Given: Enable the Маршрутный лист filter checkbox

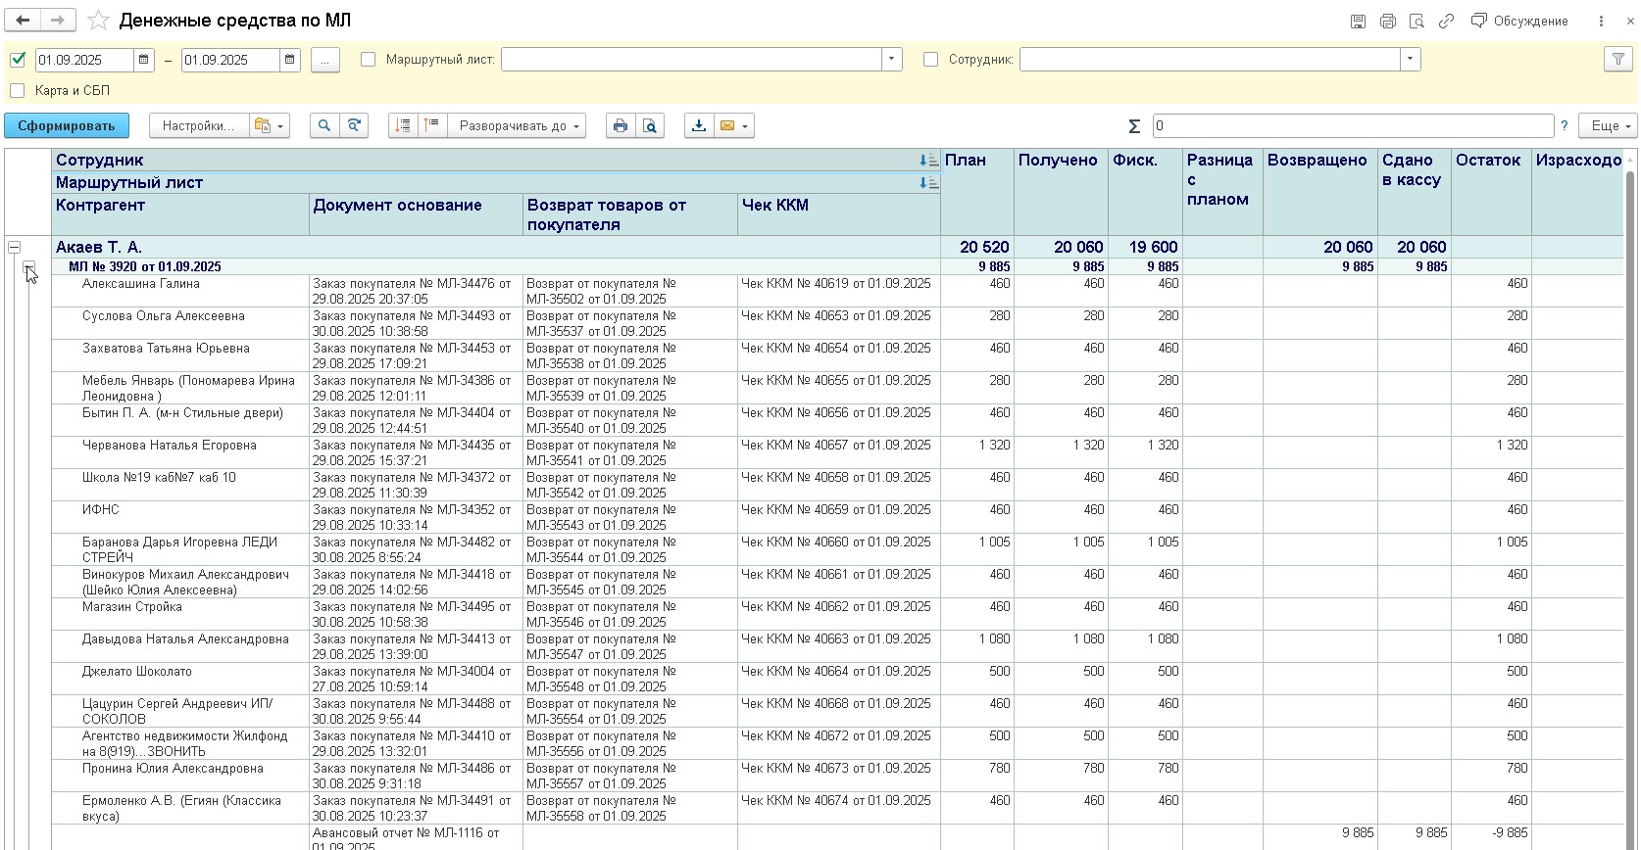Looking at the screenshot, I should [369, 60].
